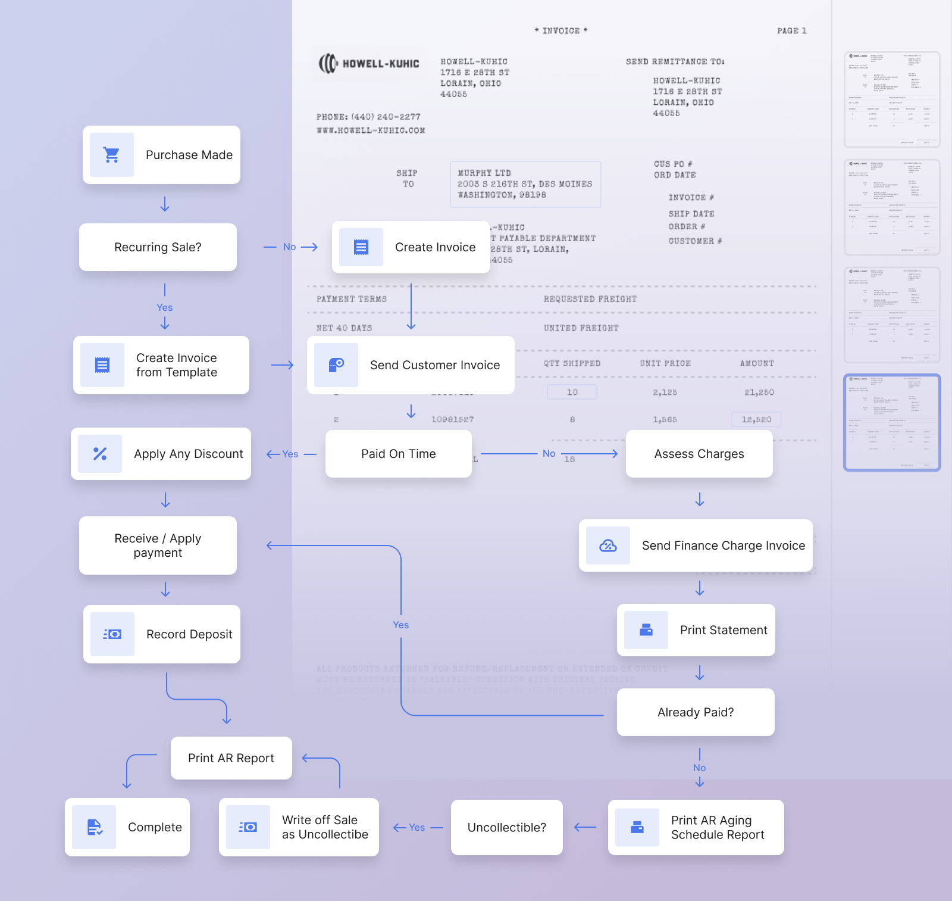952x901 pixels.
Task: Click the Assess Charges step
Action: click(699, 454)
